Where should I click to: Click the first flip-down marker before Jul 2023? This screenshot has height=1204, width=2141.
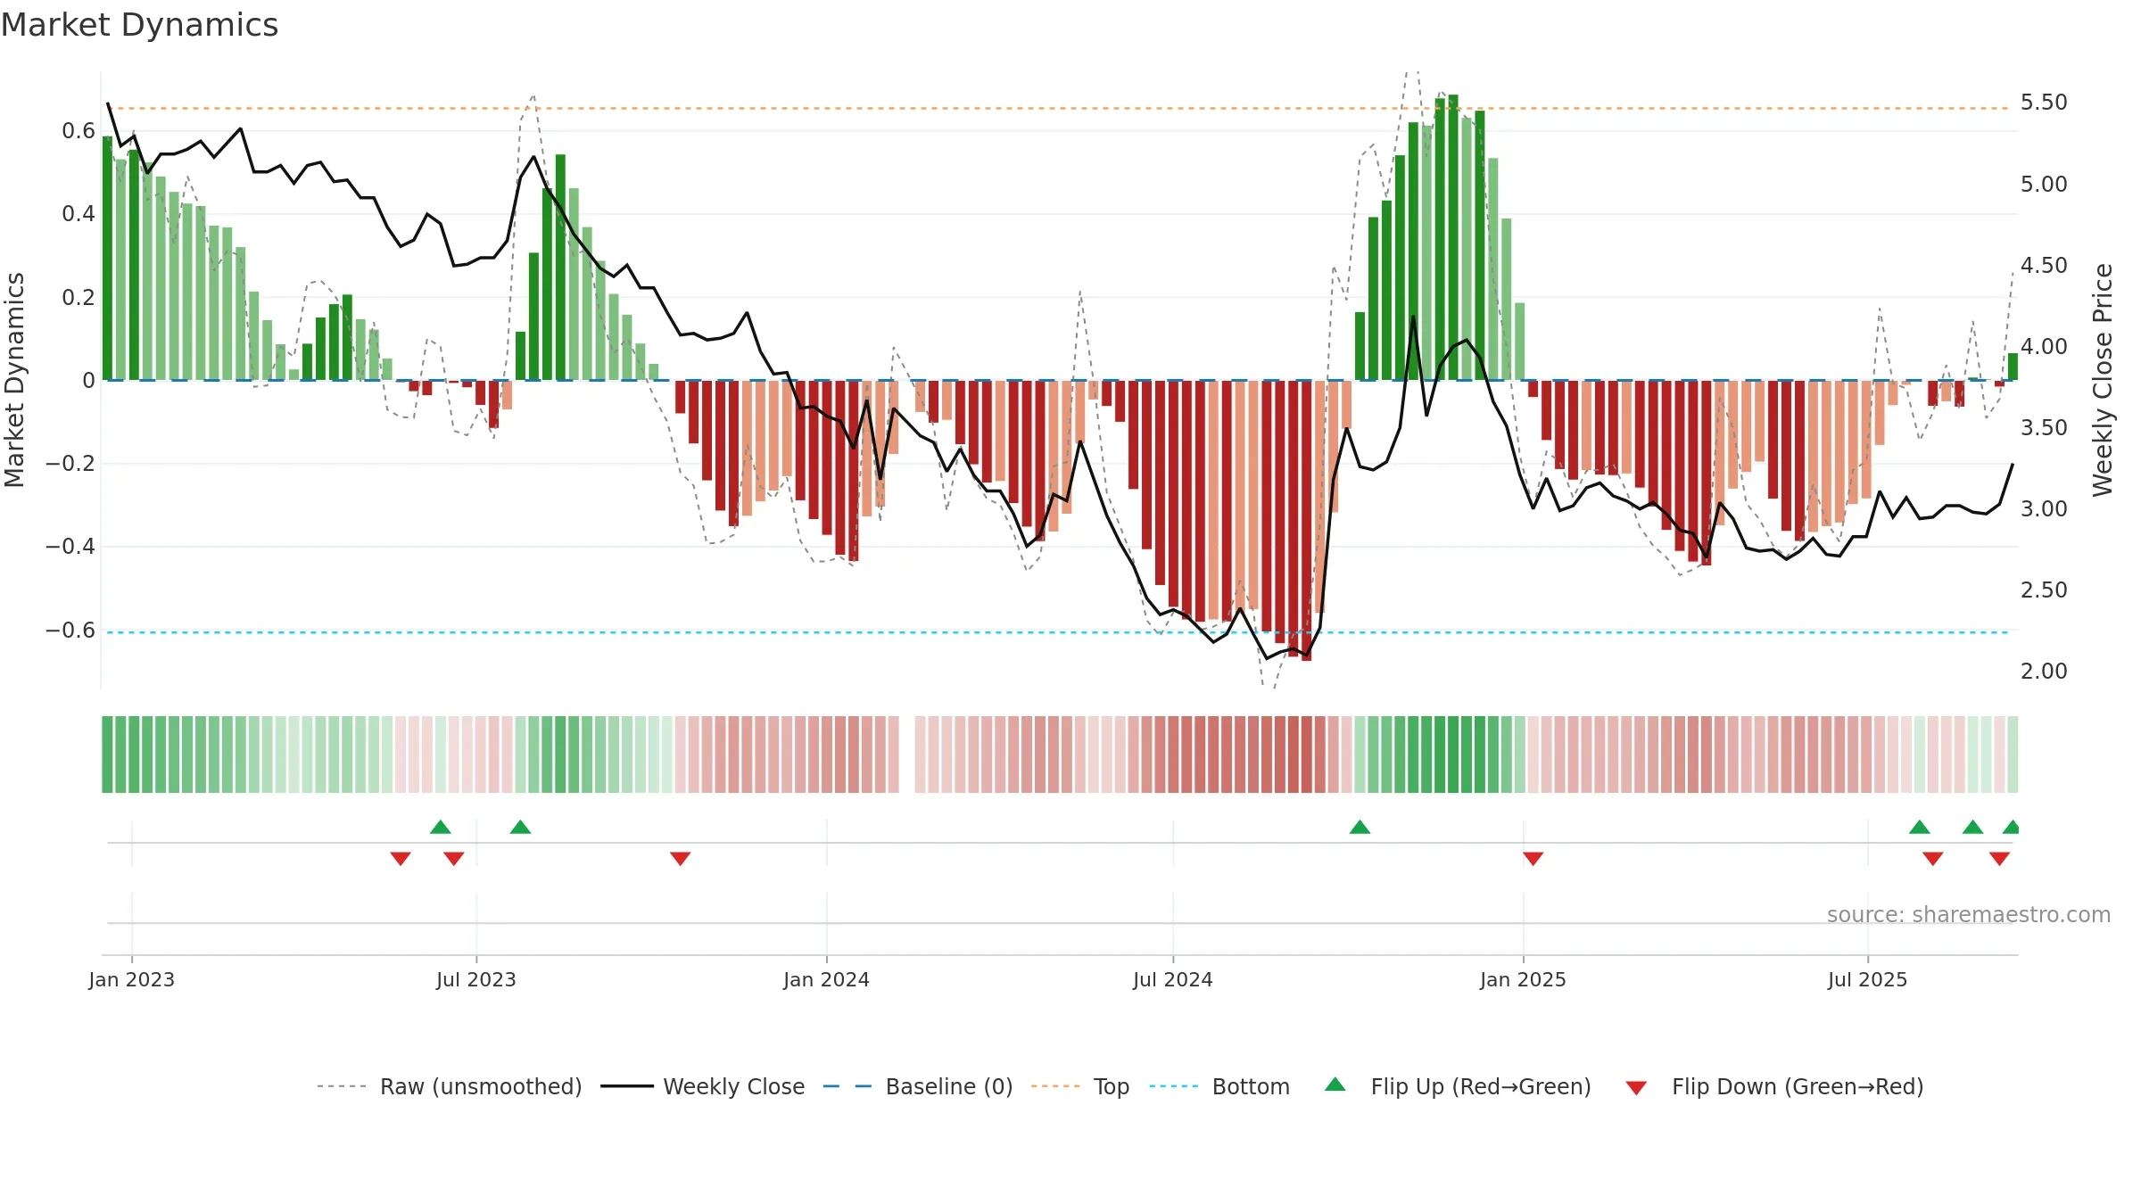401,859
